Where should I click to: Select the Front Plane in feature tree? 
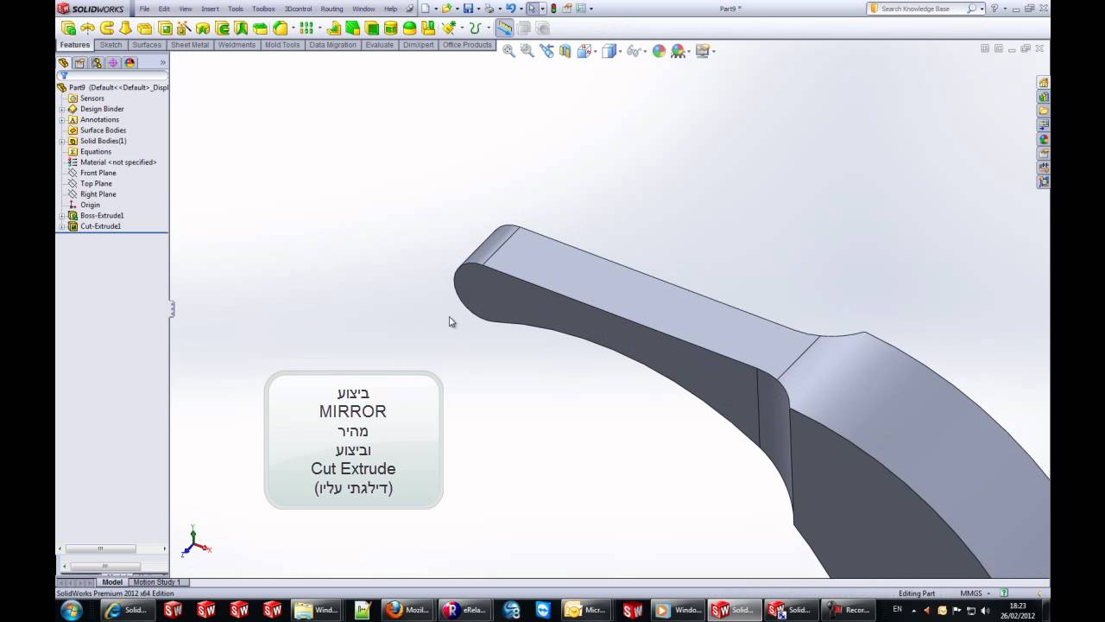click(98, 173)
